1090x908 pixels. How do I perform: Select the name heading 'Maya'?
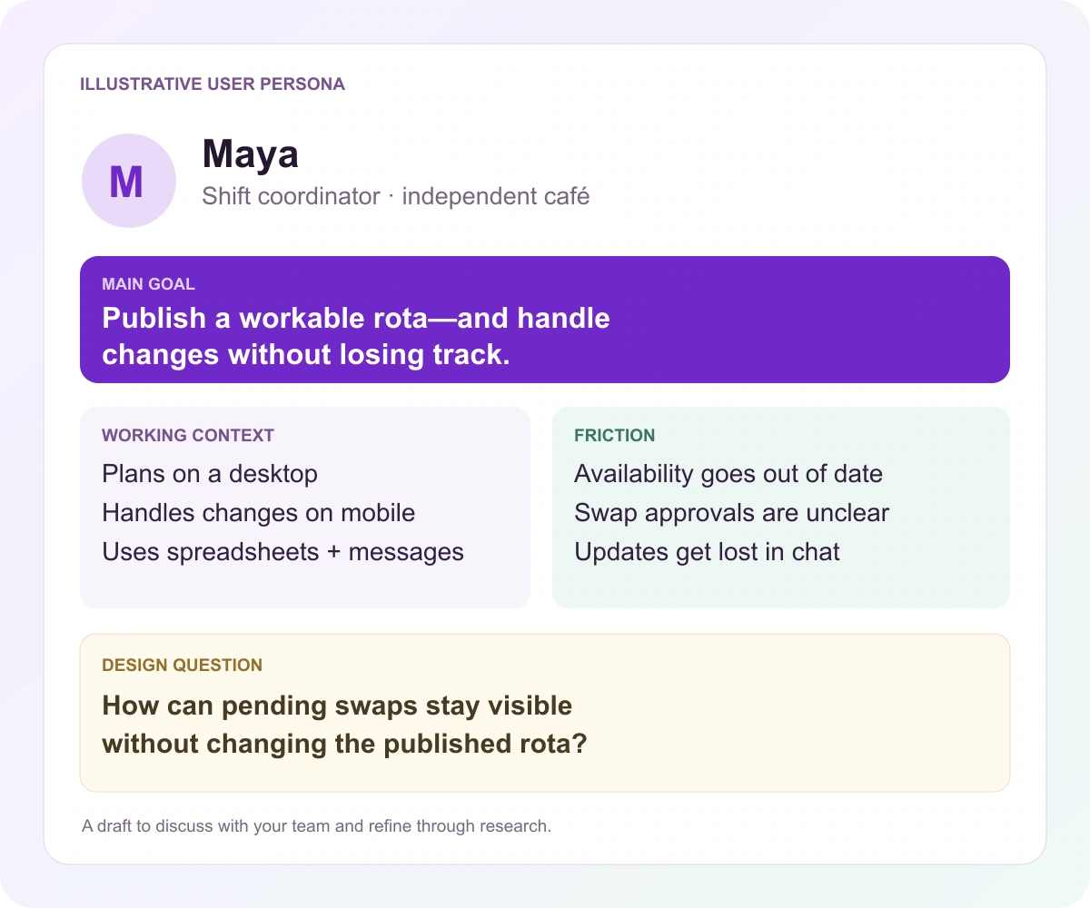click(250, 154)
